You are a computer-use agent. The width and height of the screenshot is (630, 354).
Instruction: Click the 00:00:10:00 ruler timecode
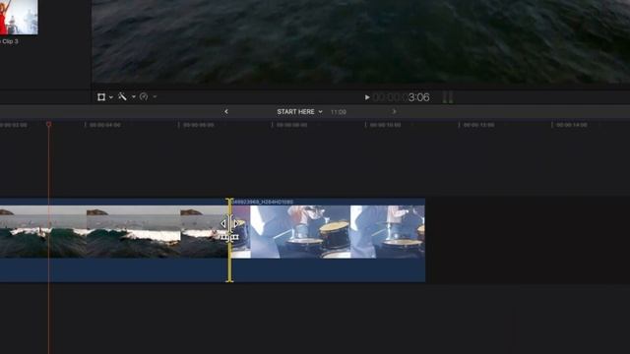tap(385, 125)
